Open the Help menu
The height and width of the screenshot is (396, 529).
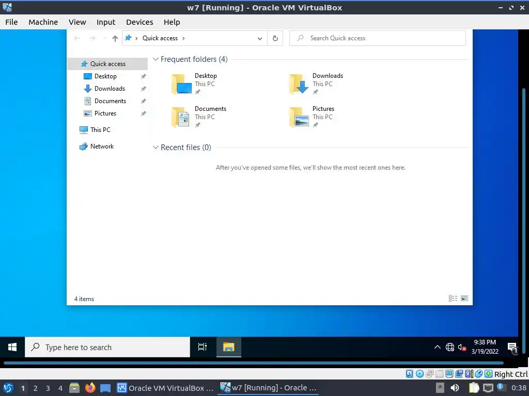point(172,22)
